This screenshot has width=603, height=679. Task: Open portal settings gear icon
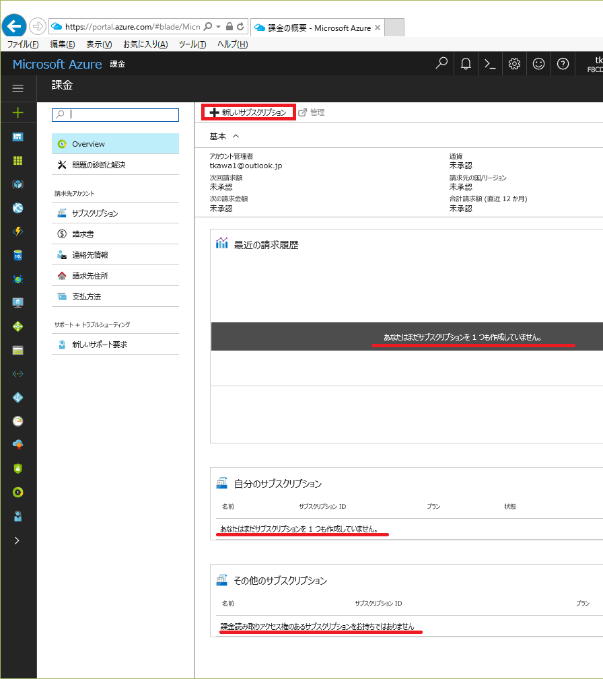tap(514, 64)
